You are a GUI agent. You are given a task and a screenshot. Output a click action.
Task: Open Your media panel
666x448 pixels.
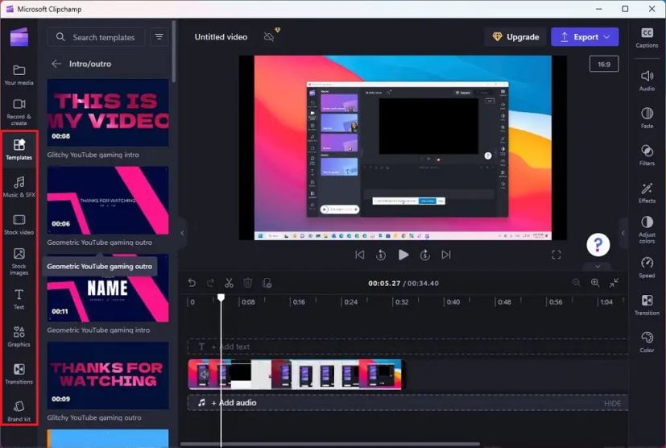[19, 75]
